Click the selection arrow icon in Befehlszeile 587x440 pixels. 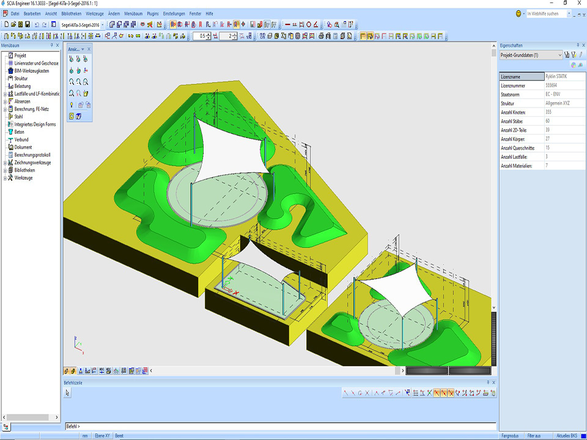pos(68,393)
